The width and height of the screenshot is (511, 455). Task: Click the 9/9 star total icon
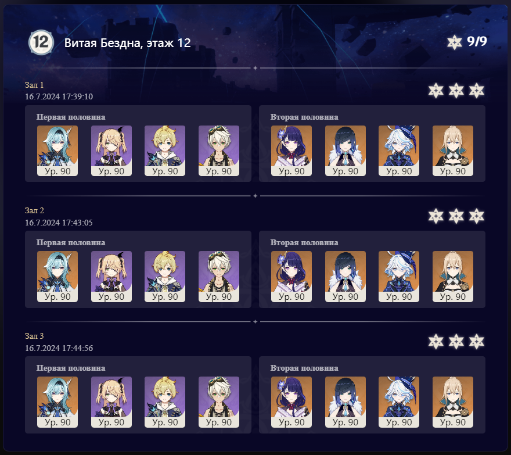(454, 42)
